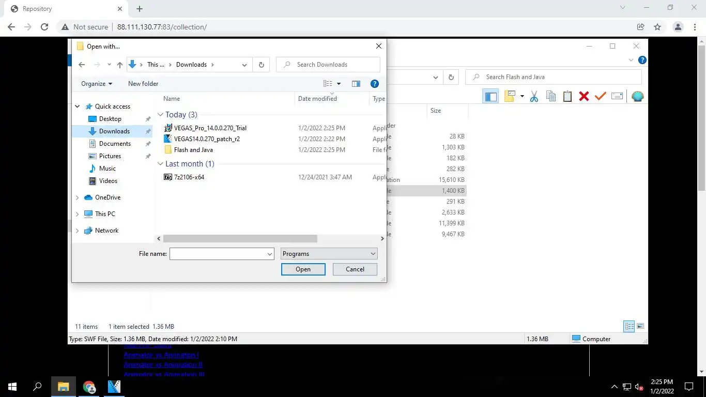Open the Folder Options icon's dropdown arrow
This screenshot has width=706, height=397.
[x=522, y=96]
